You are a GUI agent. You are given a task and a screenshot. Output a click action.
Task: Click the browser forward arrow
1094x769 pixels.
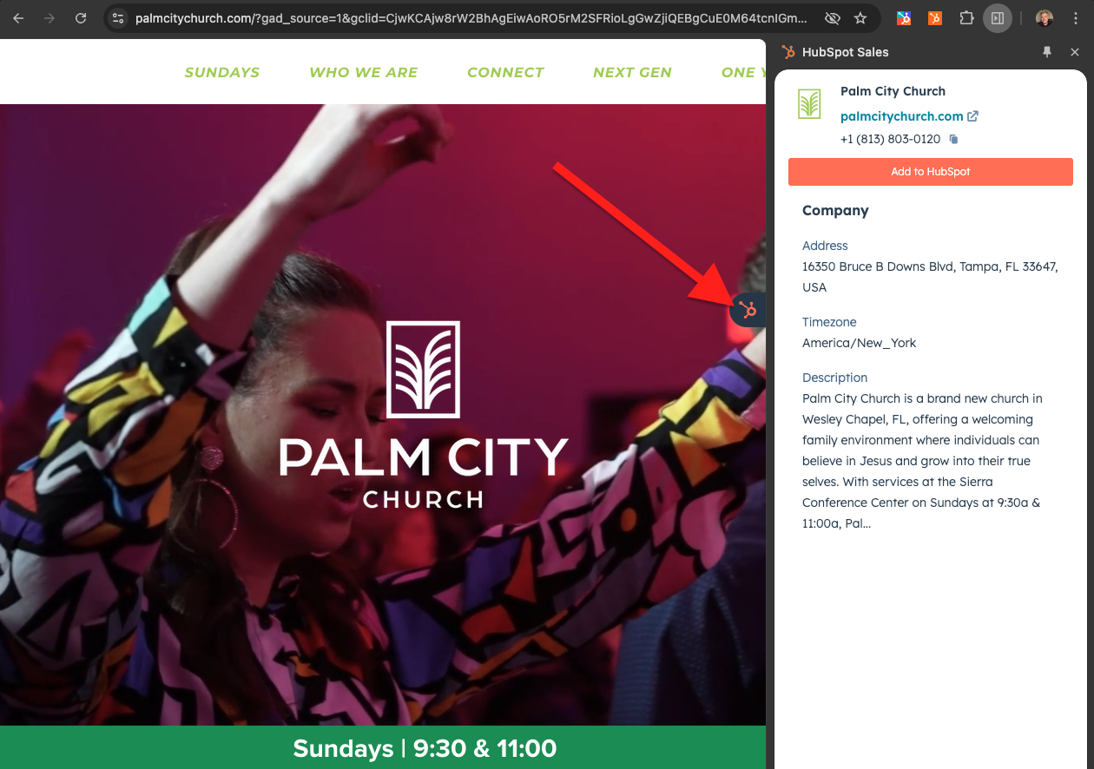click(x=49, y=17)
